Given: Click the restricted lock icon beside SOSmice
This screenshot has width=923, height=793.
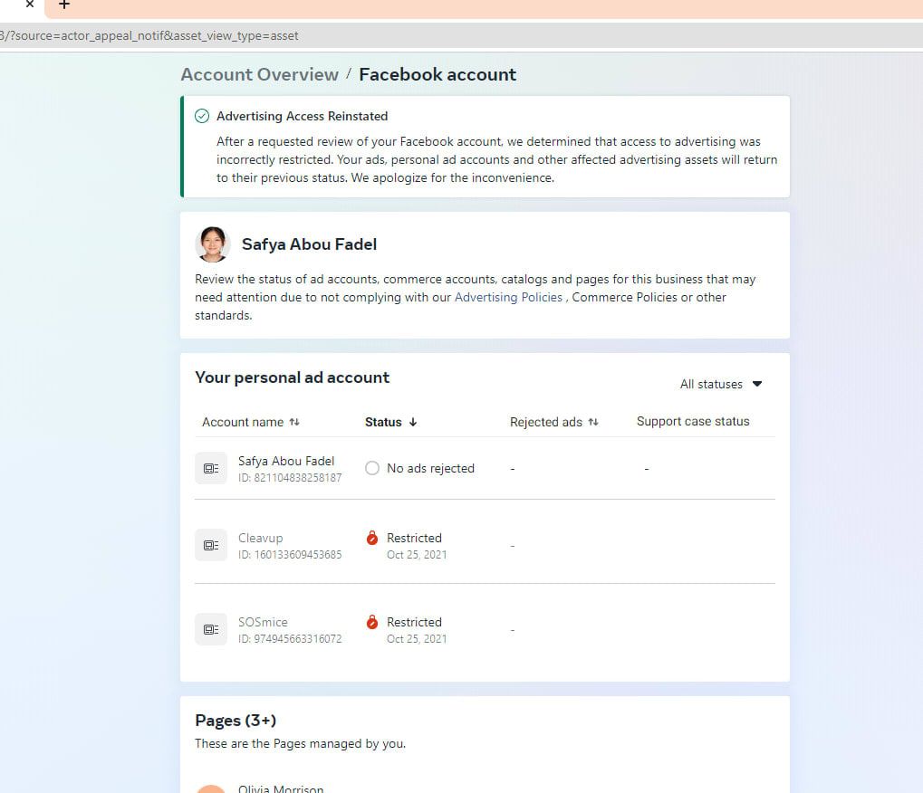Looking at the screenshot, I should [371, 621].
